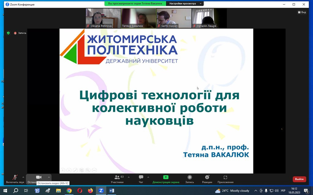Click Тетяна ВАКАЛЮК name on slide
The width and height of the screenshot is (313, 195).
pyautogui.click(x=216, y=154)
